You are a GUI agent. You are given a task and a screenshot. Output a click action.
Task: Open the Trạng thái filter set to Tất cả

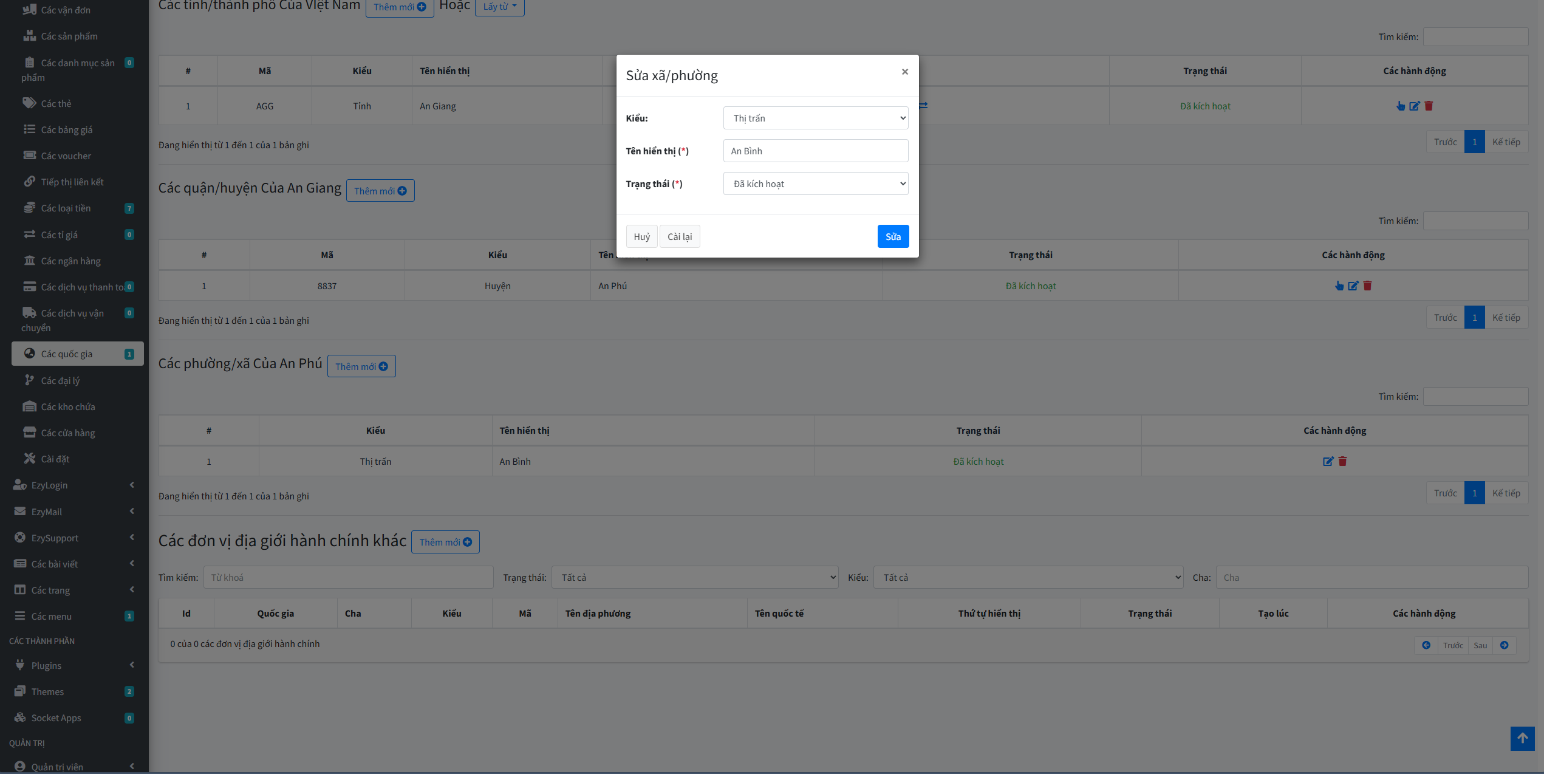click(694, 577)
